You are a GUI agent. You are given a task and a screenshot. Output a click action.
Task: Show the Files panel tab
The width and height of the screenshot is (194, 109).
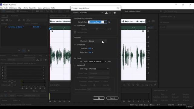[3, 16]
